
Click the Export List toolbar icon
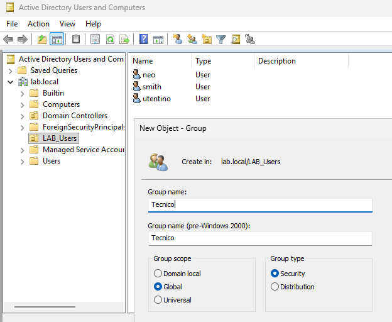124,39
